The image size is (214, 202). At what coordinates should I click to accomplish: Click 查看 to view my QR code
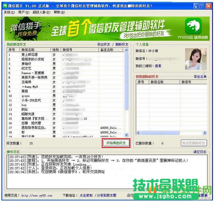tap(158, 66)
